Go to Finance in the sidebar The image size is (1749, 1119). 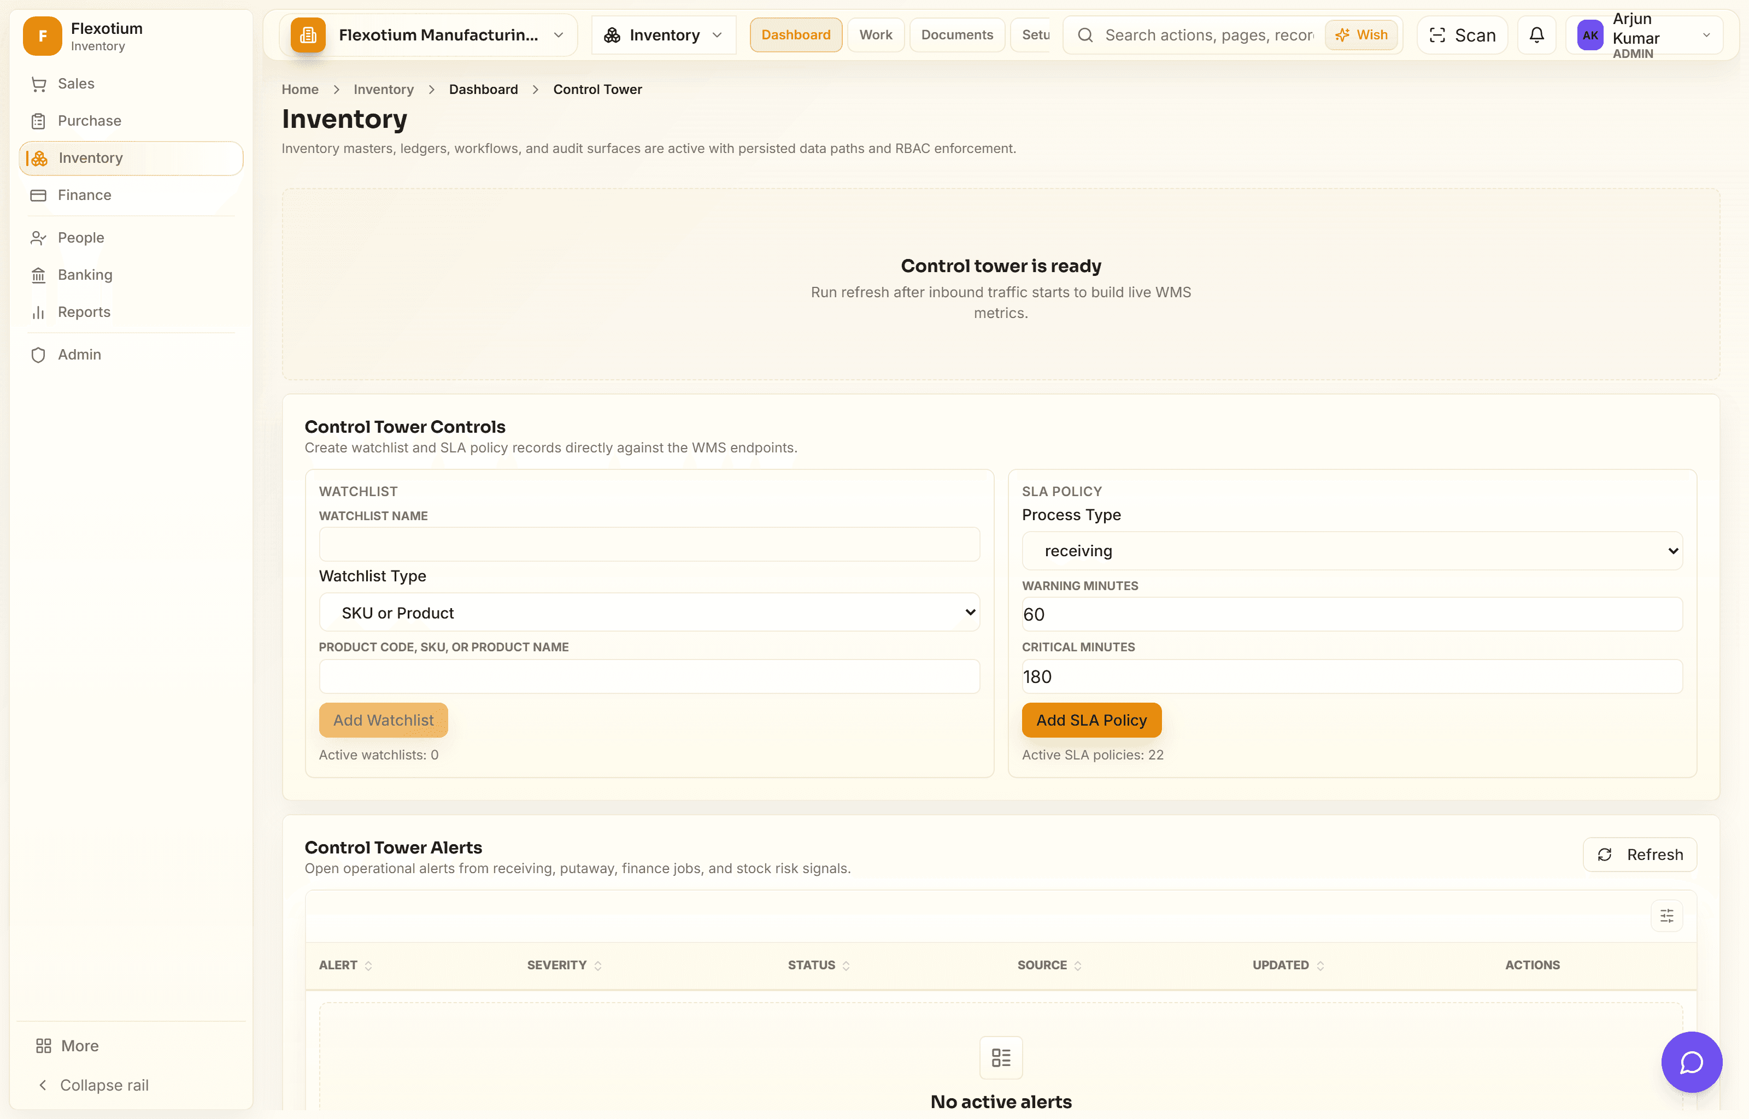[x=131, y=195]
